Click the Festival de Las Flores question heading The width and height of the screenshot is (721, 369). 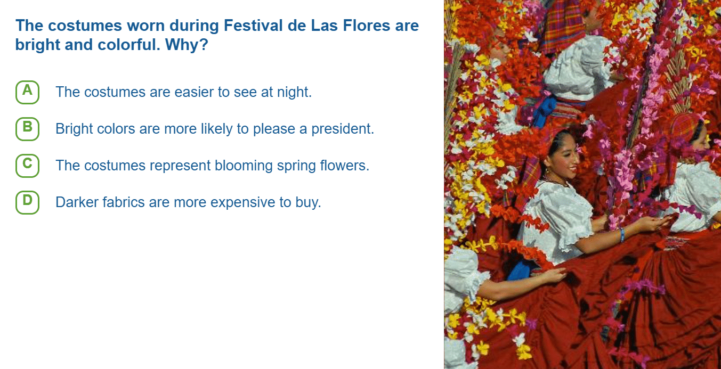click(x=217, y=35)
